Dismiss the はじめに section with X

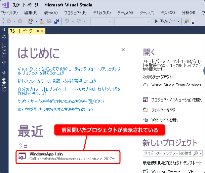[123, 50]
